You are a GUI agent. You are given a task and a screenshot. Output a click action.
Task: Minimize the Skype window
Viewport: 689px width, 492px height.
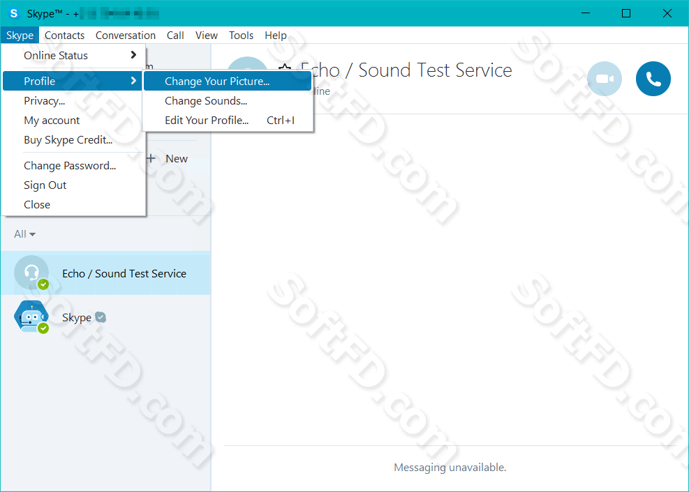point(585,14)
